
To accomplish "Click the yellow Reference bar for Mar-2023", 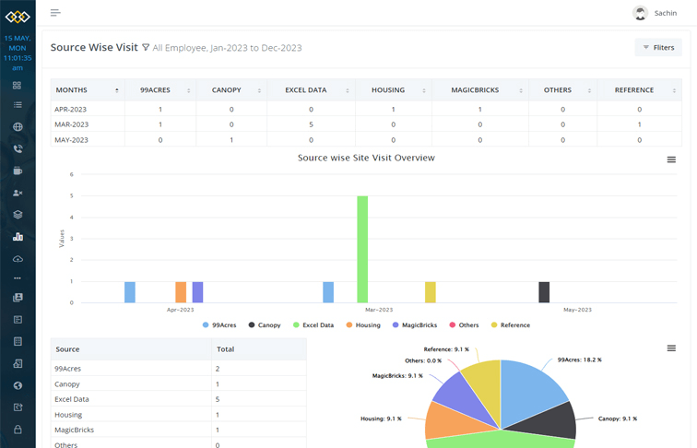I will (431, 292).
